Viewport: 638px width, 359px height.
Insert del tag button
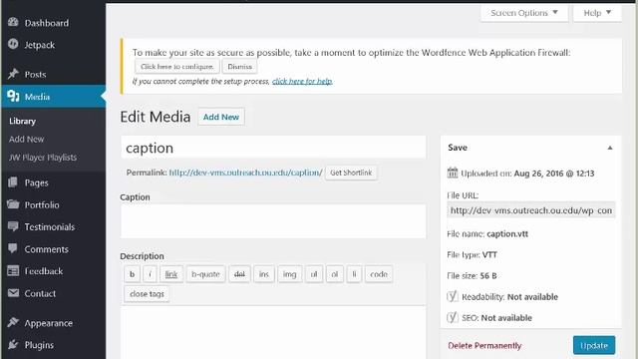pyautogui.click(x=239, y=274)
